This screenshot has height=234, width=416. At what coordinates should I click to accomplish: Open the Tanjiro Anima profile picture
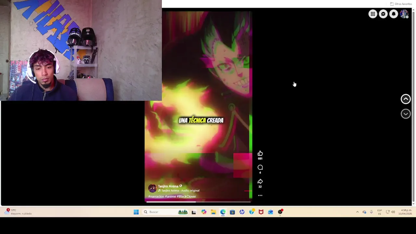[152, 188]
